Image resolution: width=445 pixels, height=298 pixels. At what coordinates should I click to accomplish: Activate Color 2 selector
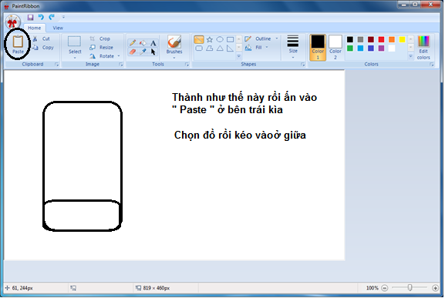tap(335, 47)
